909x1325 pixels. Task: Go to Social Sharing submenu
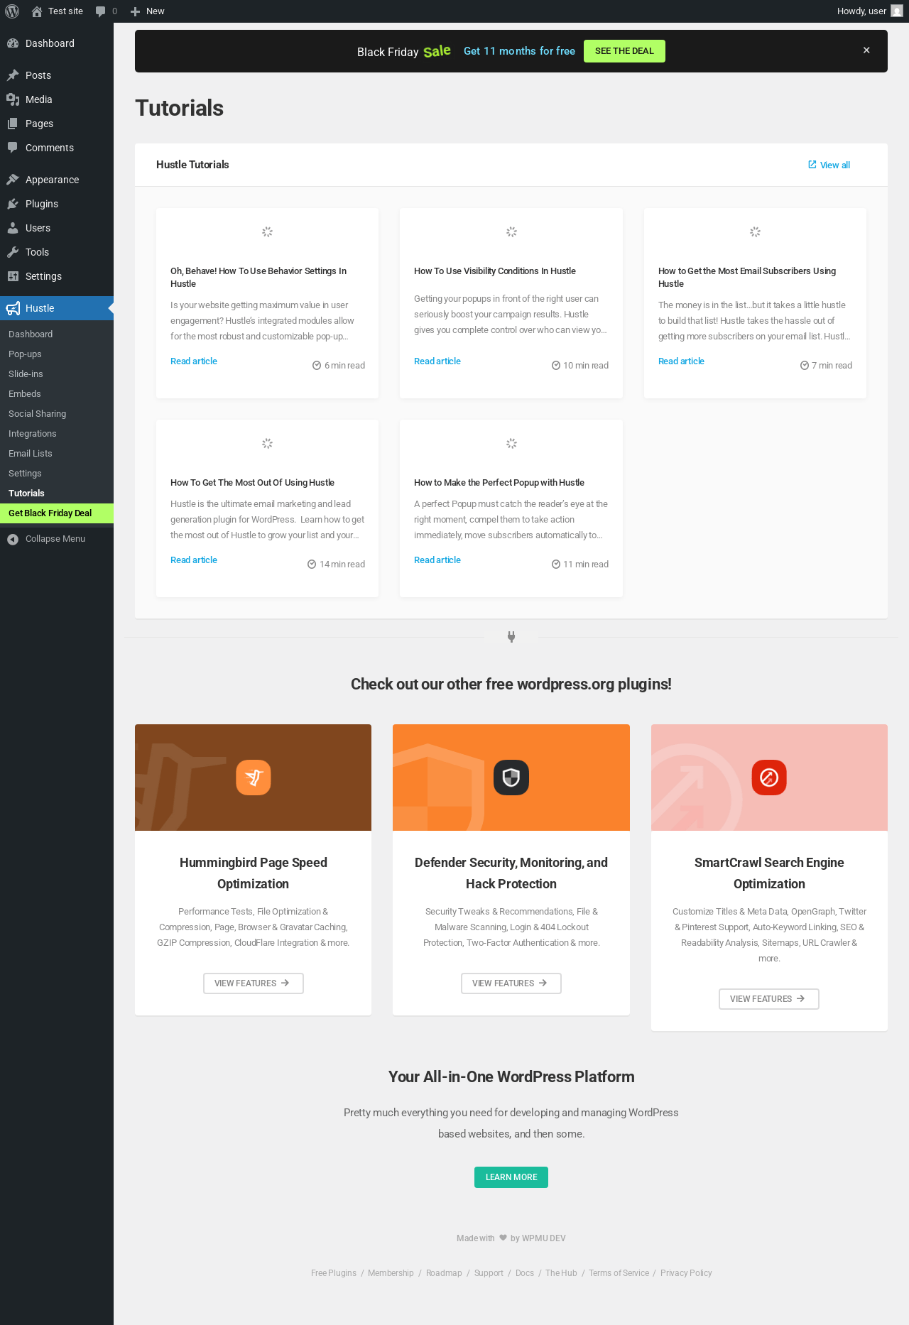(57, 414)
